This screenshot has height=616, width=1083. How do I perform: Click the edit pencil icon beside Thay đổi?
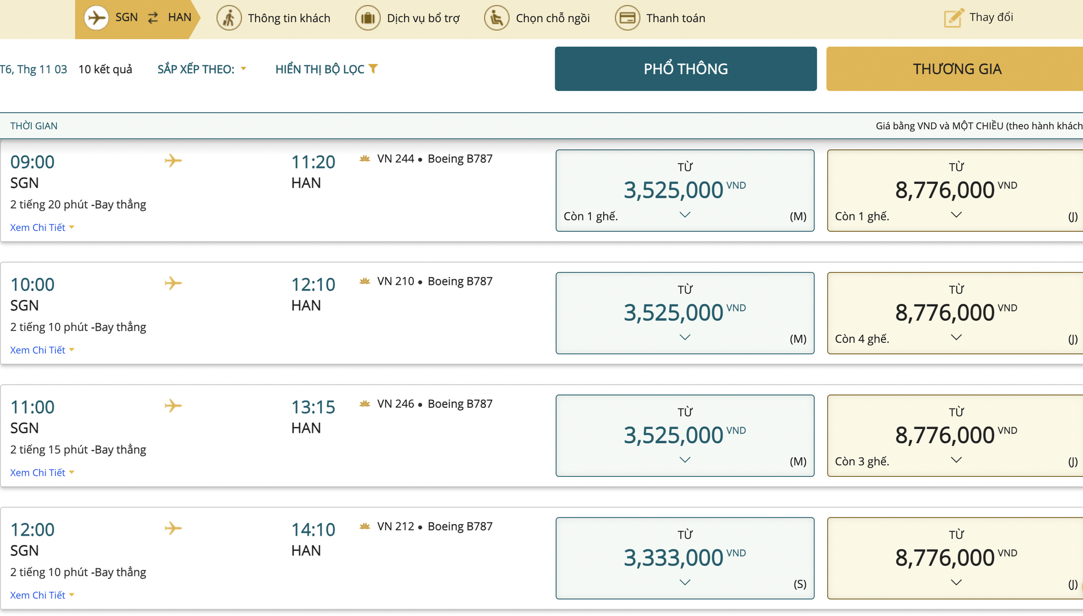tap(954, 17)
